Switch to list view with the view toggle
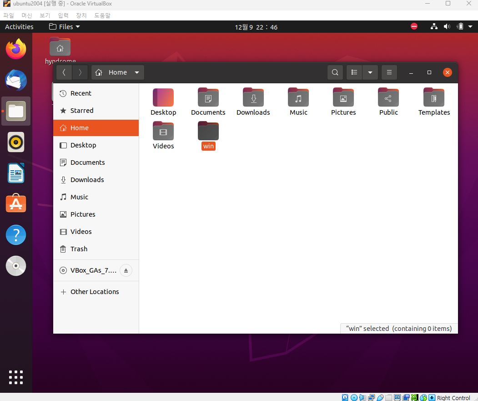The height and width of the screenshot is (401, 478). pos(354,72)
